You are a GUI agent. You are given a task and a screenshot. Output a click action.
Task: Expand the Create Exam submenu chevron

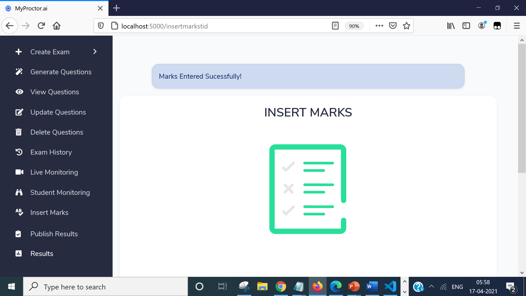[x=95, y=52]
